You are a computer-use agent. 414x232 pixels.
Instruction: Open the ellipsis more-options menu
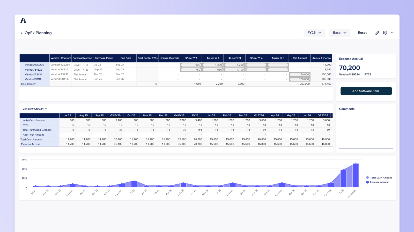393,33
